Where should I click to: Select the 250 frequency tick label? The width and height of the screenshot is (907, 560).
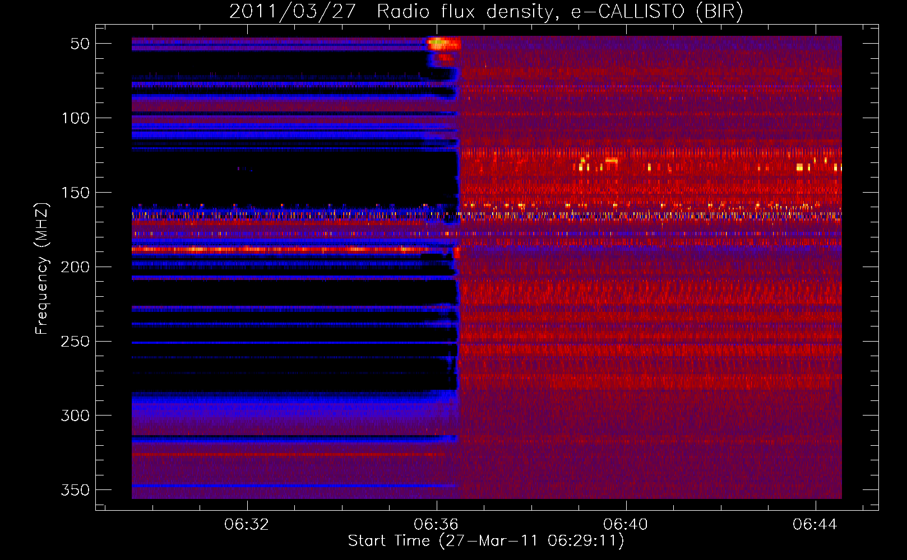click(75, 341)
